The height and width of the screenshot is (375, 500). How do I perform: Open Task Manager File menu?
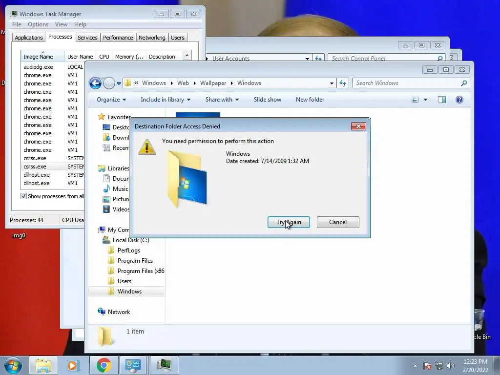click(x=17, y=24)
